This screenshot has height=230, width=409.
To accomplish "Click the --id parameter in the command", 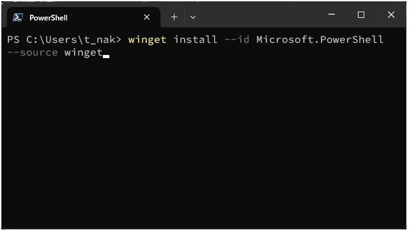I will [x=237, y=40].
